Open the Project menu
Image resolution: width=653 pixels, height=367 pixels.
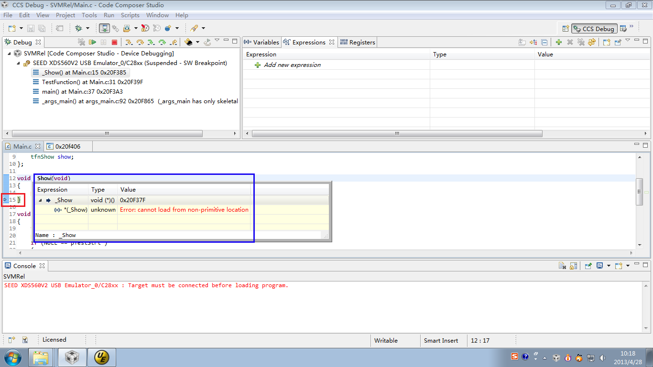[65, 15]
